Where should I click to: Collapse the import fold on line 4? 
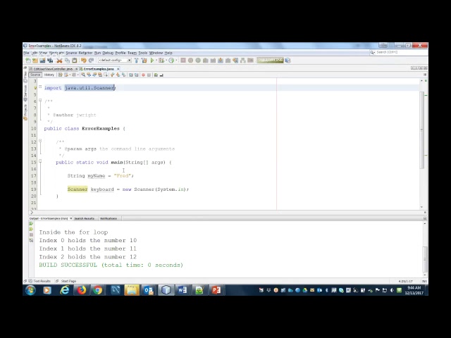[x=40, y=87]
